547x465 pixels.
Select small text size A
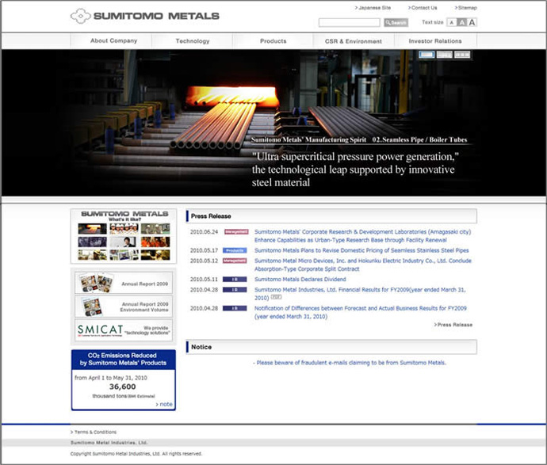tap(452, 23)
